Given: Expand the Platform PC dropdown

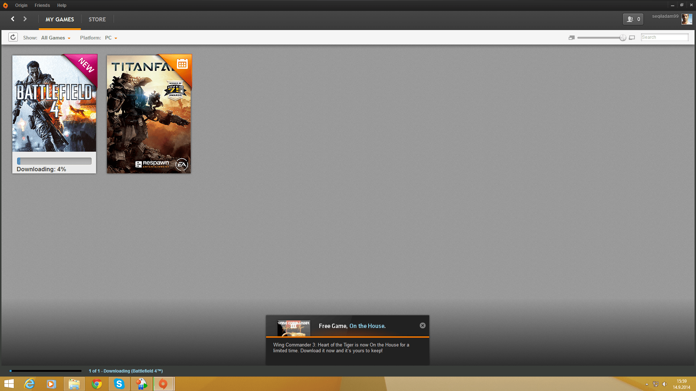Looking at the screenshot, I should pyautogui.click(x=111, y=38).
